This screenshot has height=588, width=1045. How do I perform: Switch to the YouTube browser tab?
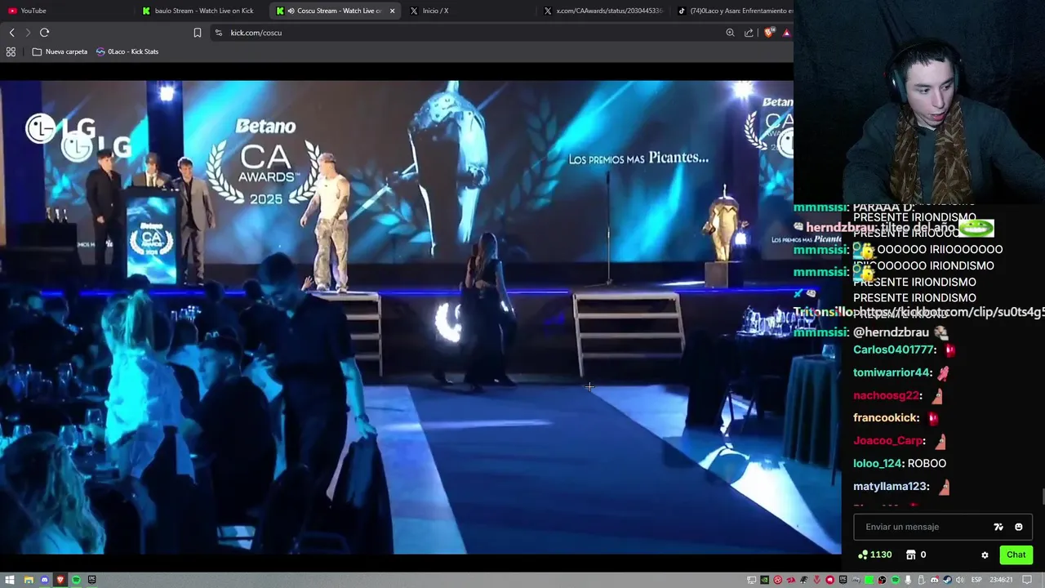65,11
